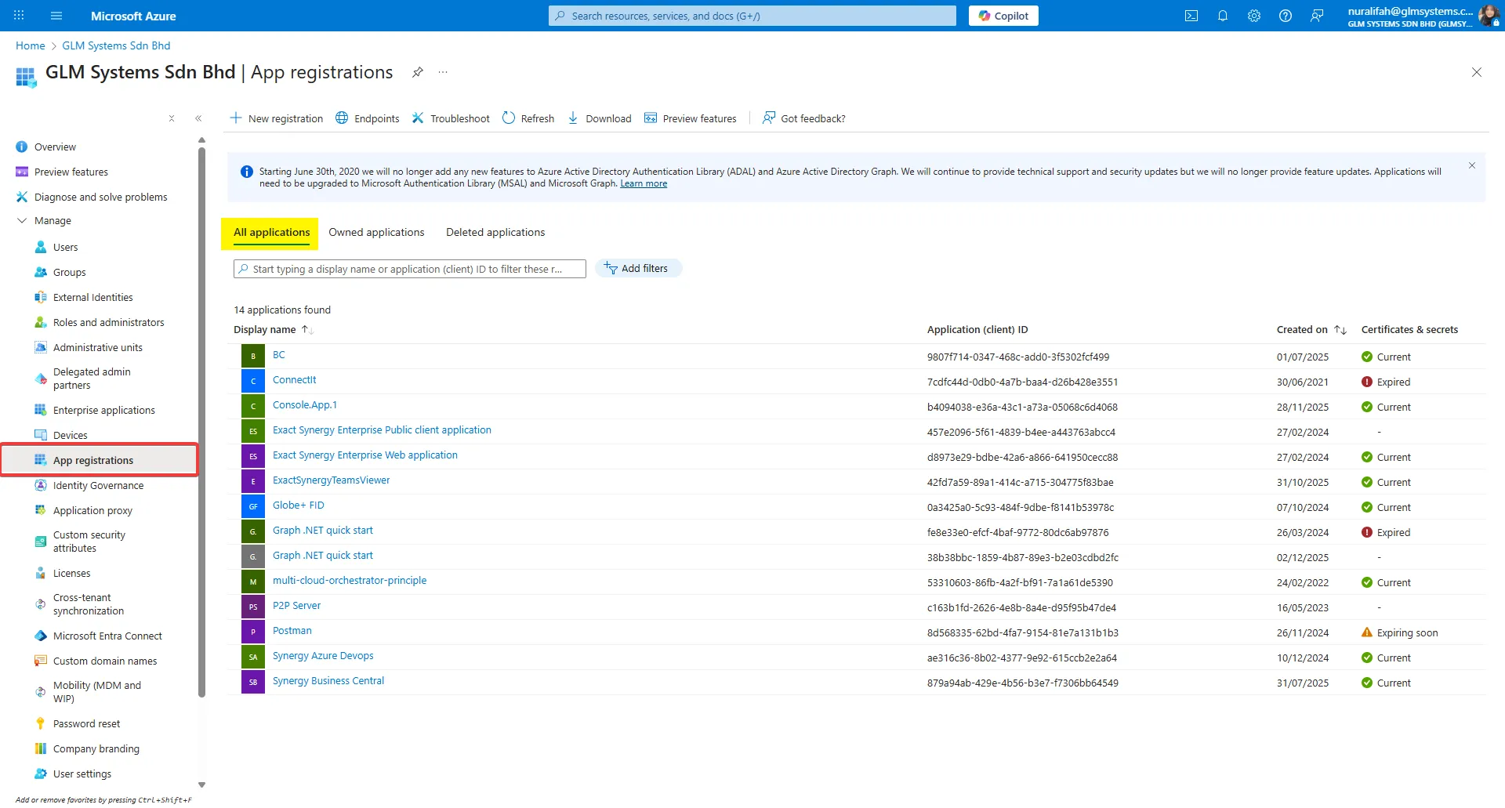Click the help question mark icon
1505x808 pixels.
(1285, 16)
